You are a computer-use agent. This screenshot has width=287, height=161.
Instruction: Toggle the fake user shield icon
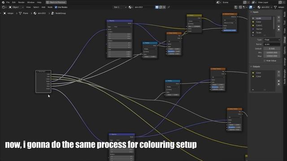click(157, 7)
